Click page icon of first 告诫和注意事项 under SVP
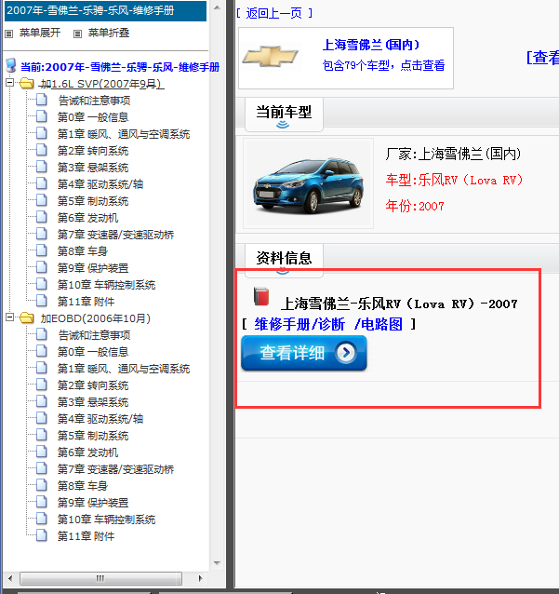Viewport: 559px width, 594px height. point(42,100)
